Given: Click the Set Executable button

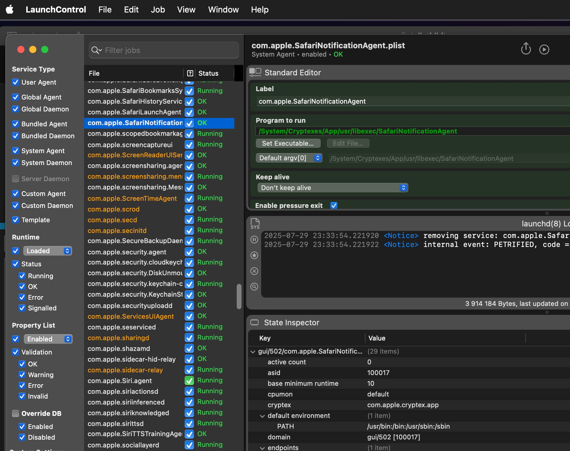Looking at the screenshot, I should pos(288,143).
